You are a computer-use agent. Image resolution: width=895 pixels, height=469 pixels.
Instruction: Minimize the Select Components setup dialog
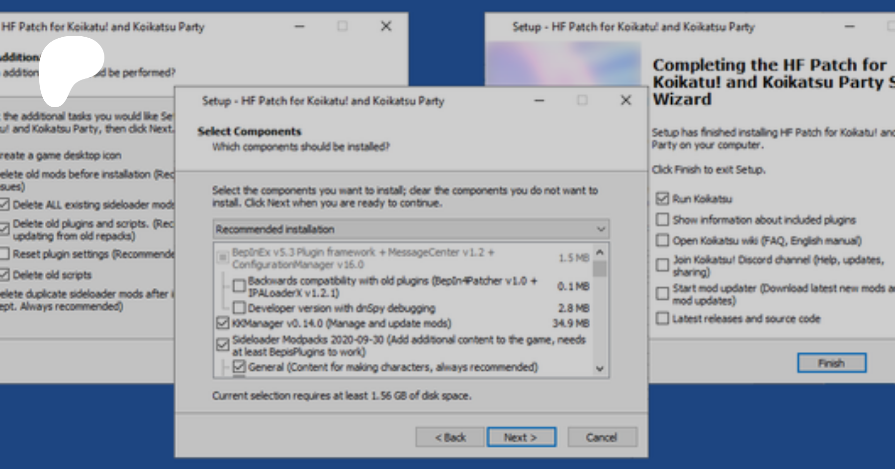539,101
